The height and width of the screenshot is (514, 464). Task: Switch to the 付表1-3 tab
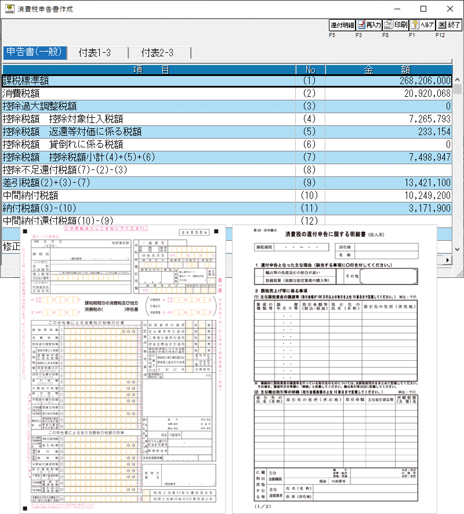[x=97, y=53]
